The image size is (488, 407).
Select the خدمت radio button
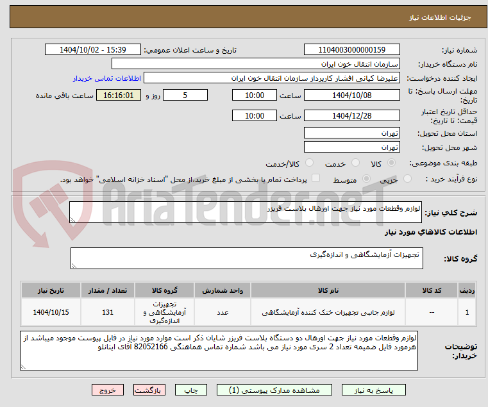tap(355, 163)
